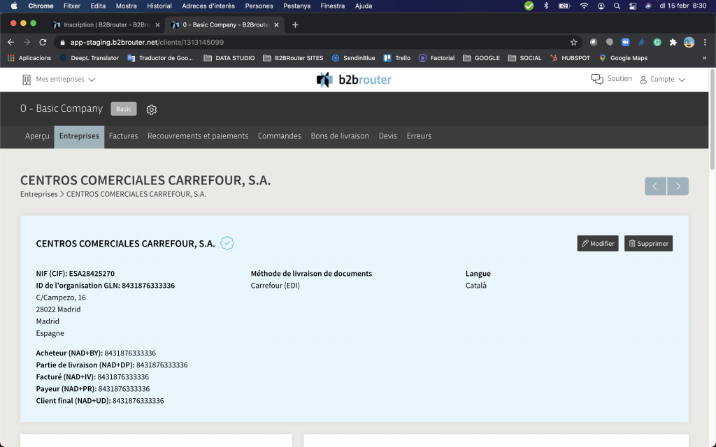The image size is (716, 447).
Task: Go to next company with right arrow
Action: coord(678,186)
